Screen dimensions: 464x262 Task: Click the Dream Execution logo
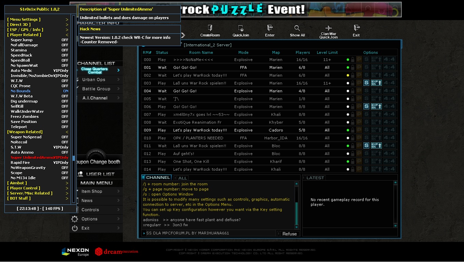pos(117,252)
